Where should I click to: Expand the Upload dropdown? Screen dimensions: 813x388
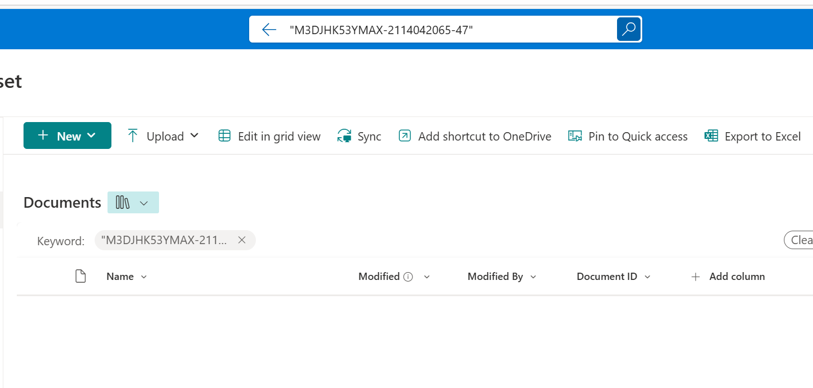pos(194,135)
